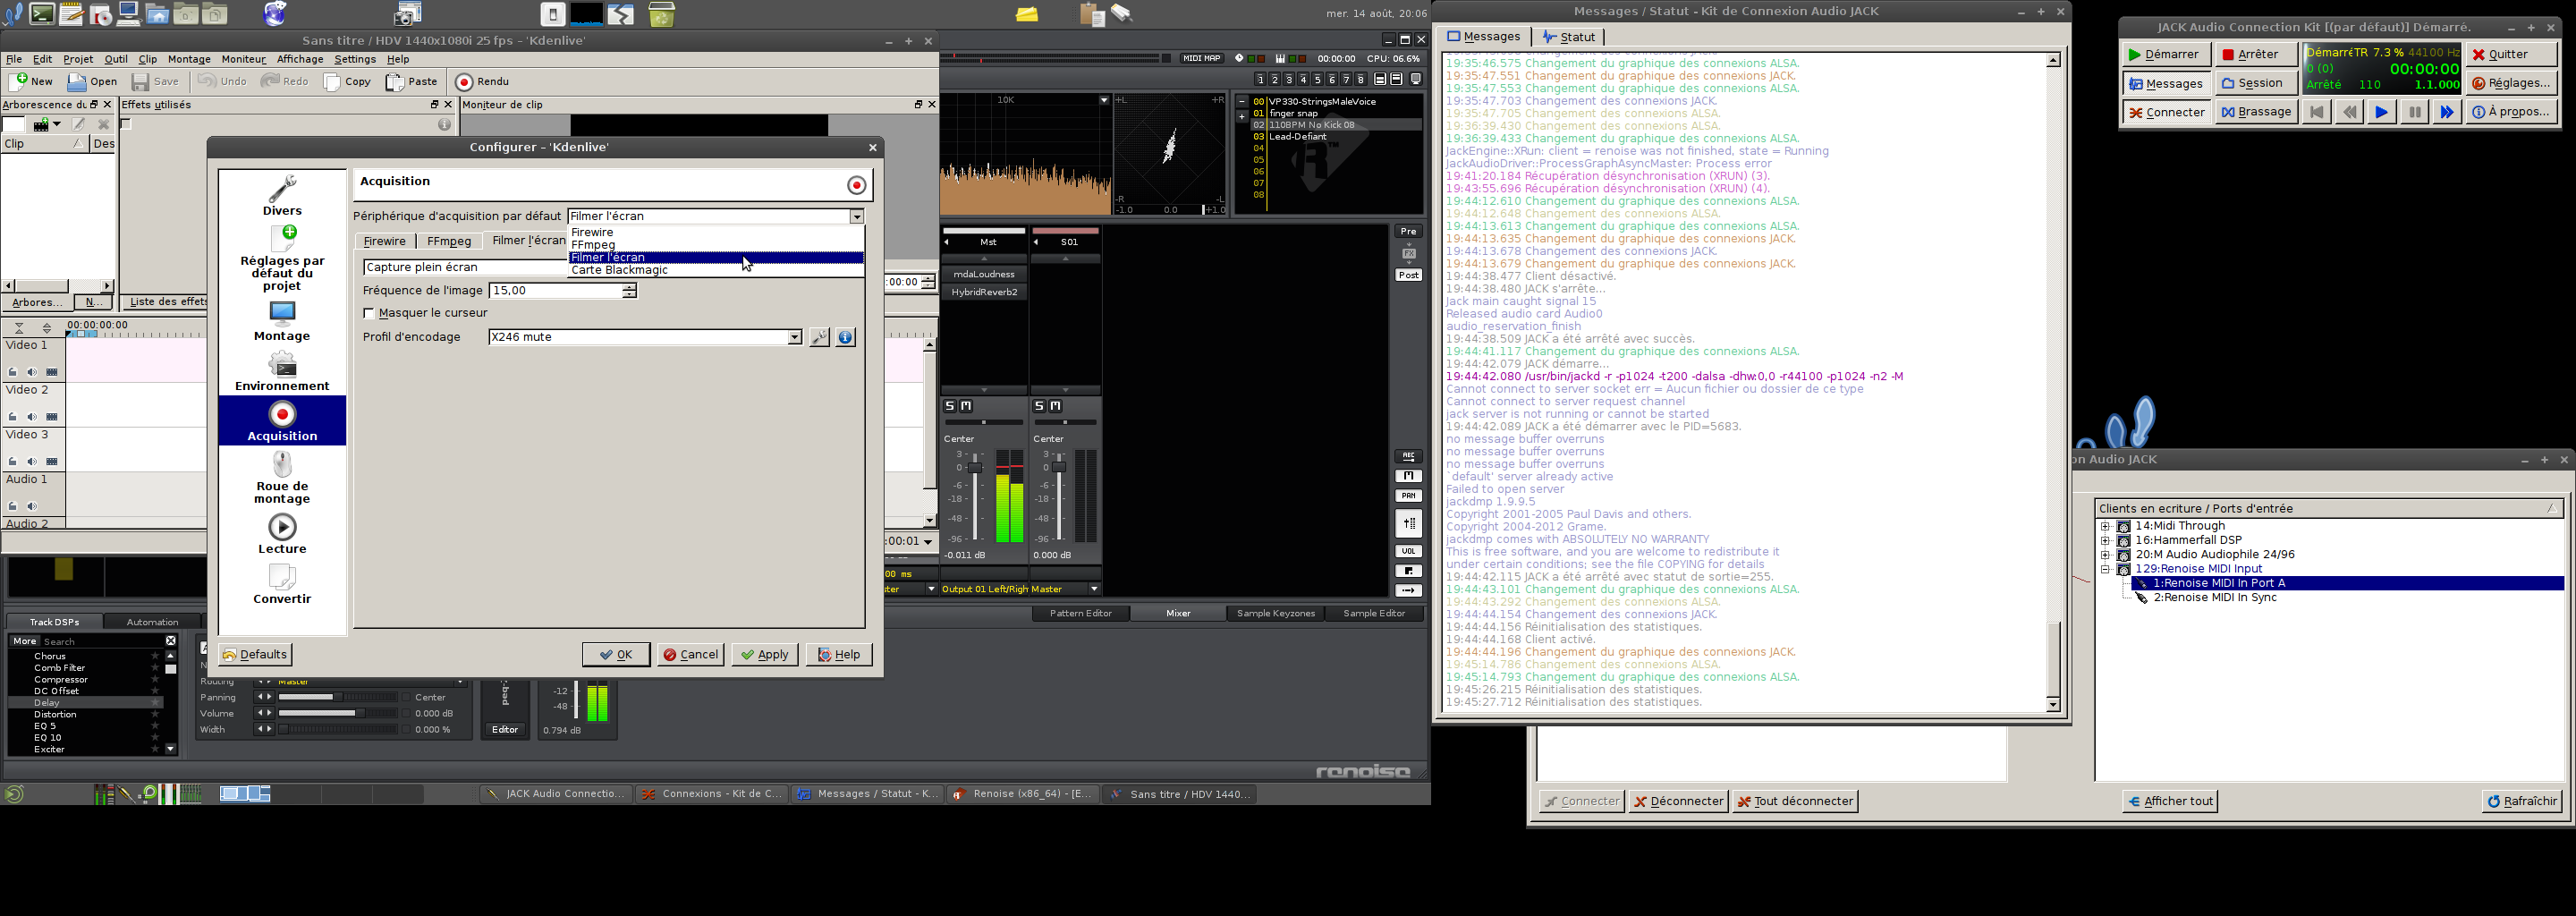Mute the S01 mixer channel
Viewport: 2576px width, 916px height.
(1056, 406)
